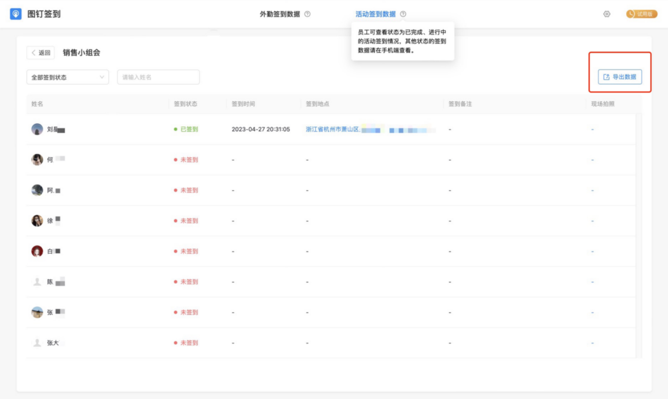Screen dimensions: 668x399
Task: Click avatar of first signed-in employee 刘
Action: [x=37, y=129]
